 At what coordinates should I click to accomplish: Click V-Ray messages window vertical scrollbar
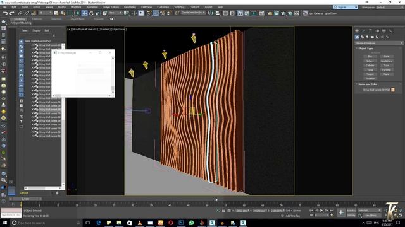113,76
